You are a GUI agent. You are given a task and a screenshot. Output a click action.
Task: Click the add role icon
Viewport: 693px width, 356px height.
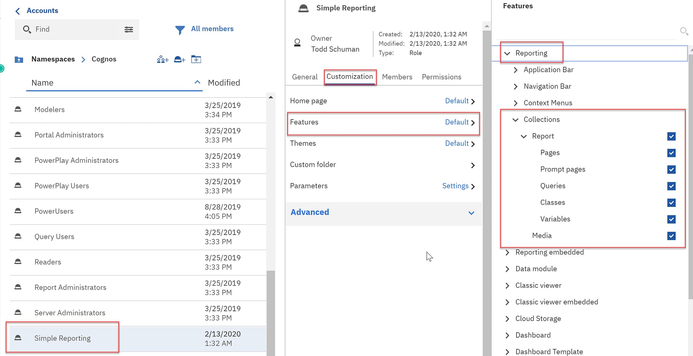pyautogui.click(x=179, y=60)
